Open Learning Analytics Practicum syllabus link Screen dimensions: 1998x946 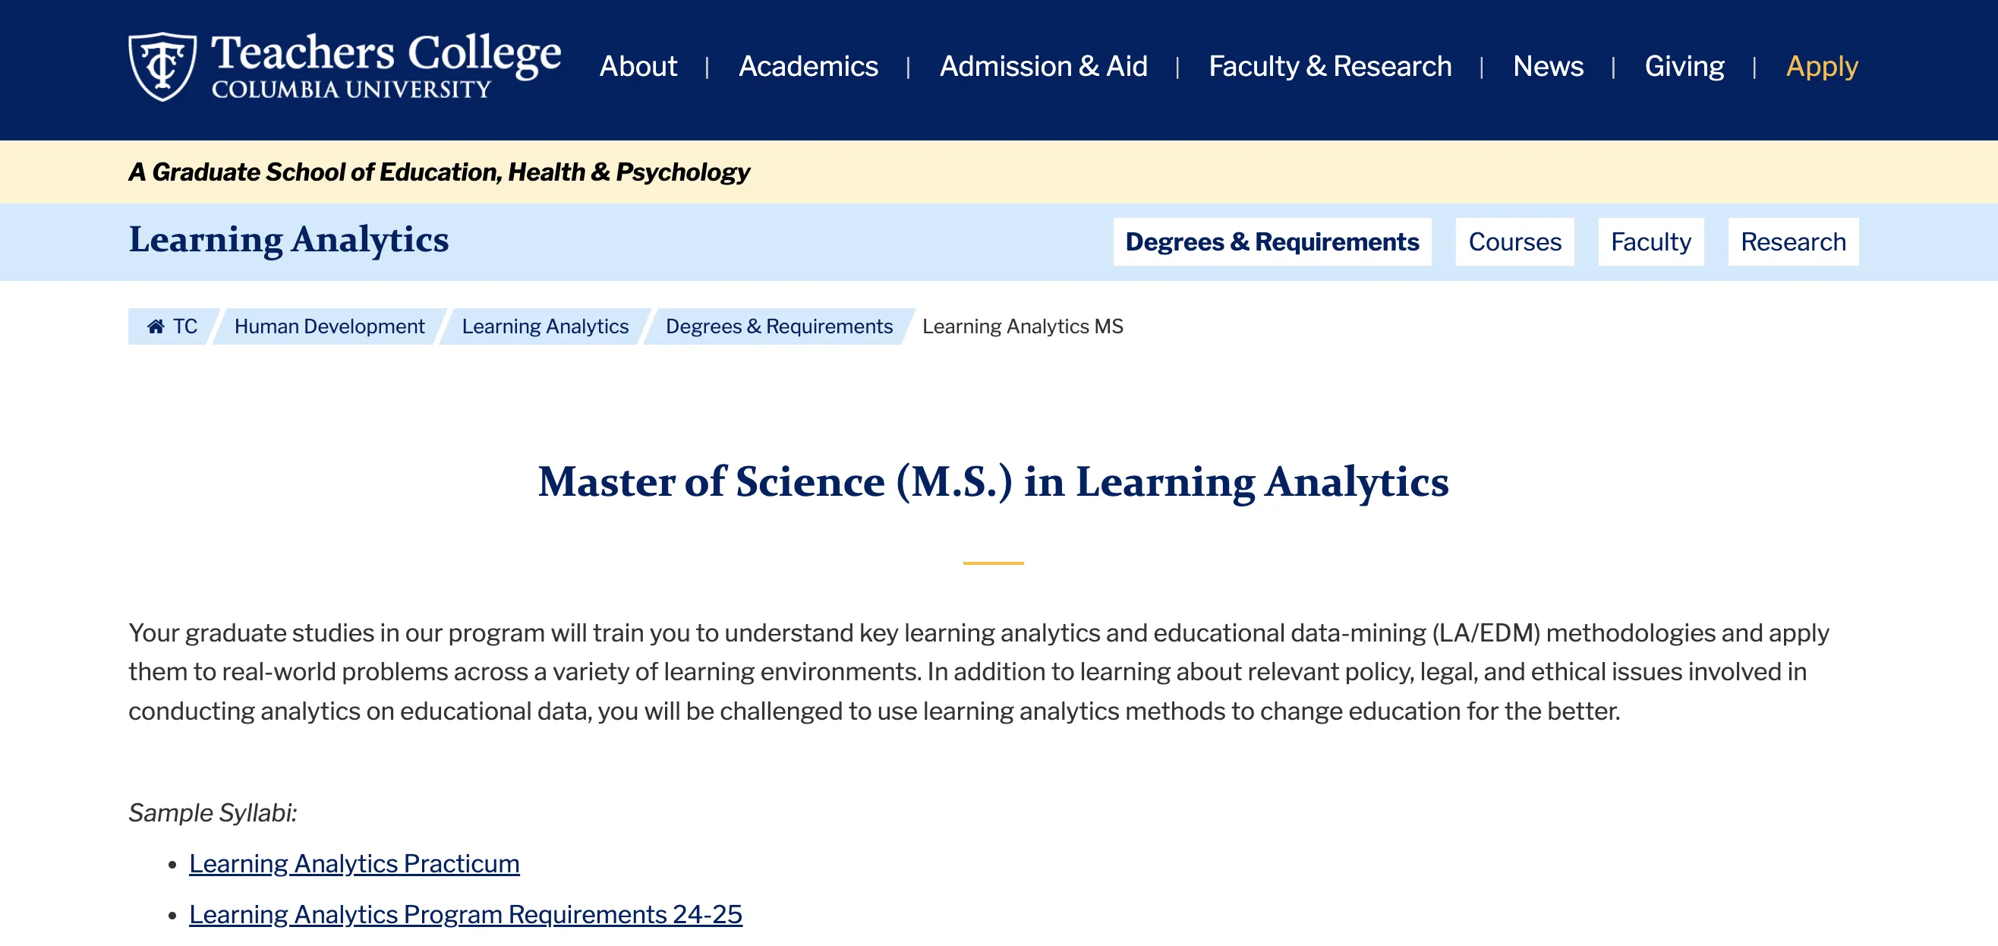[x=354, y=863]
